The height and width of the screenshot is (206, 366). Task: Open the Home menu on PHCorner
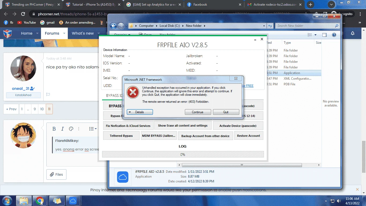pyautogui.click(x=27, y=33)
